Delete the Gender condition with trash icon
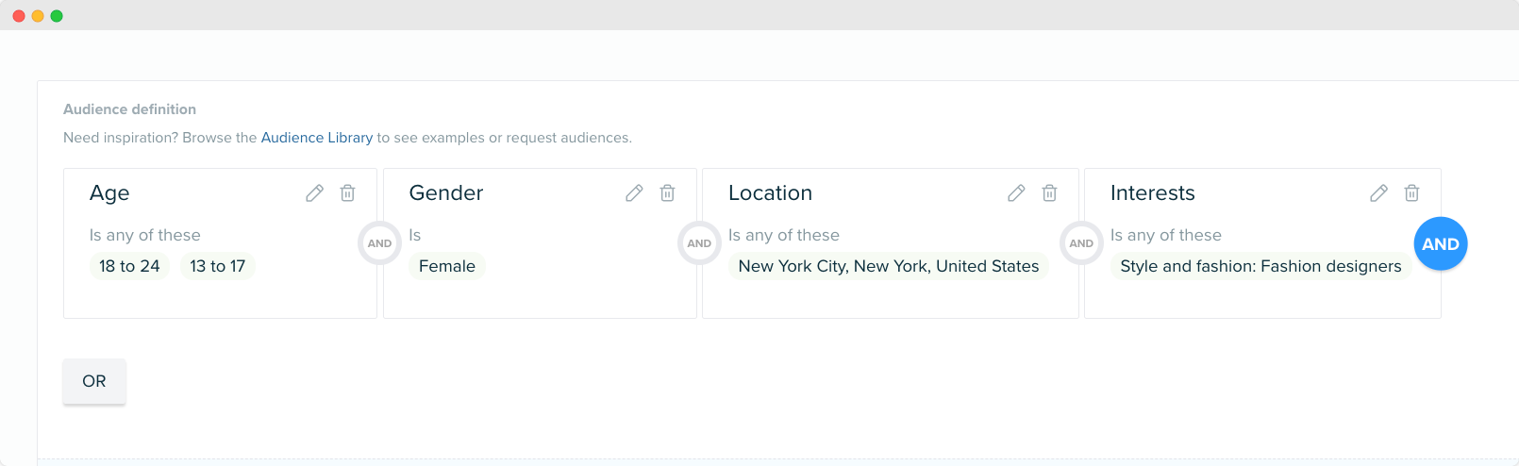This screenshot has width=1519, height=466. click(667, 193)
